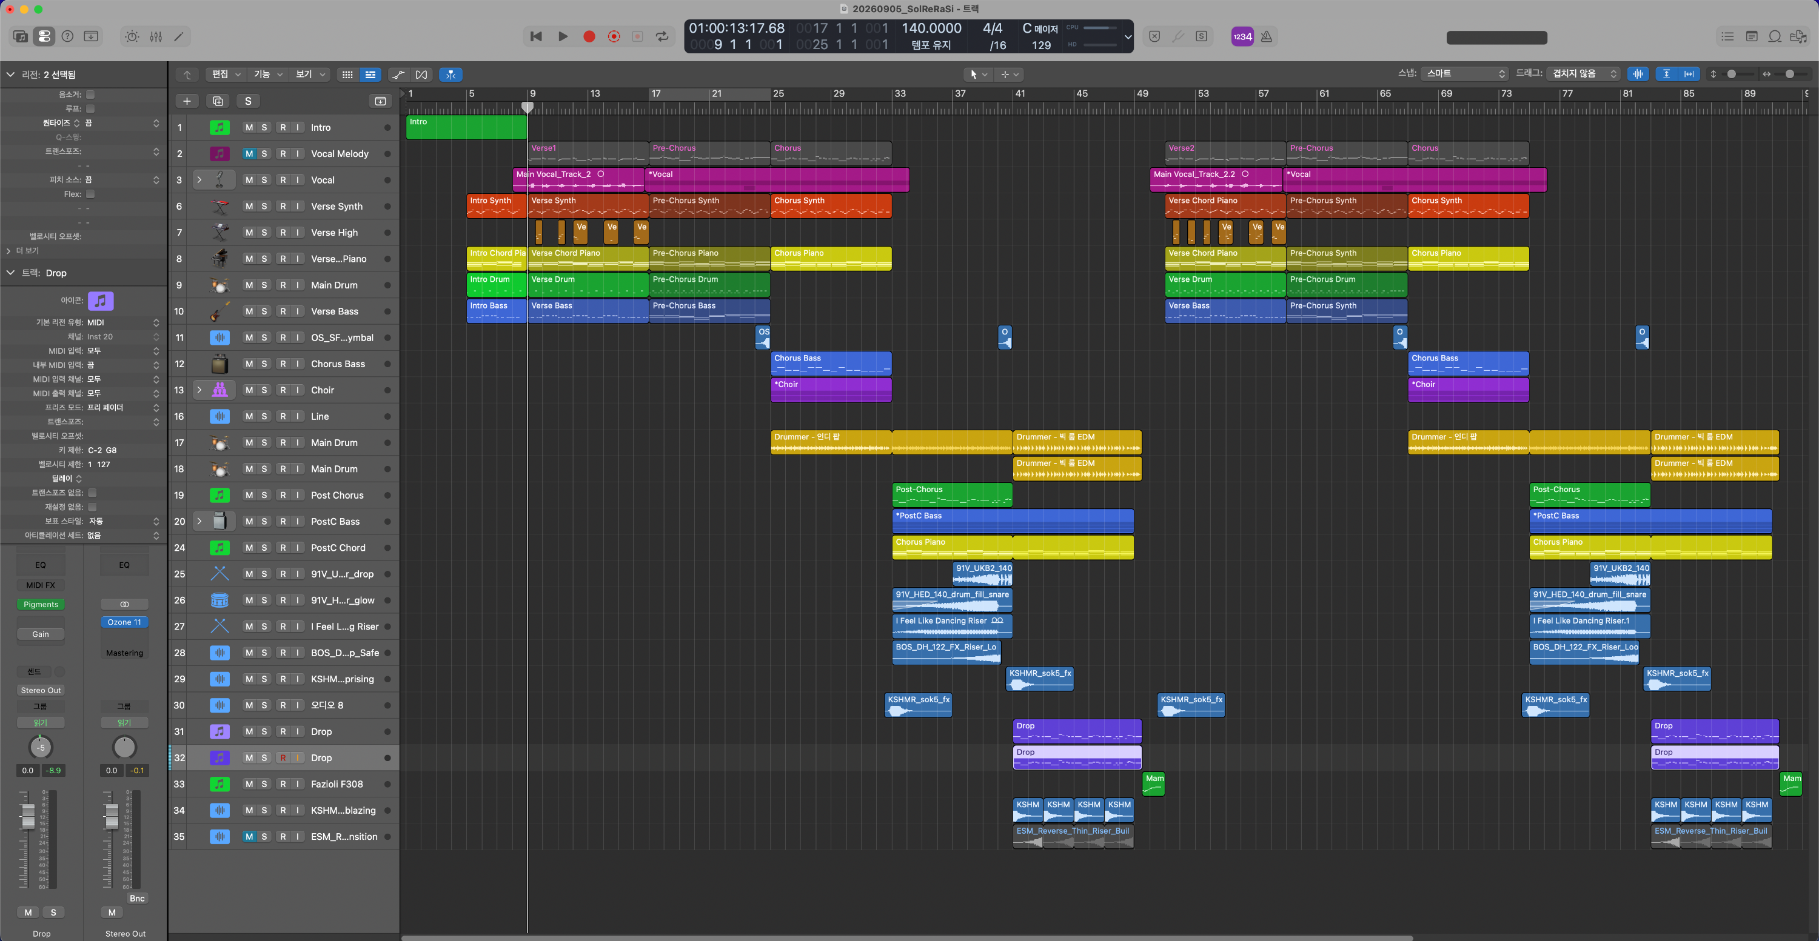Start playback with the Play button

[563, 37]
